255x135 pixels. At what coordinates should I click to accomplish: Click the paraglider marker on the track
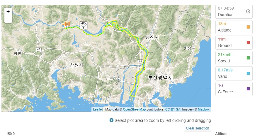[84, 26]
